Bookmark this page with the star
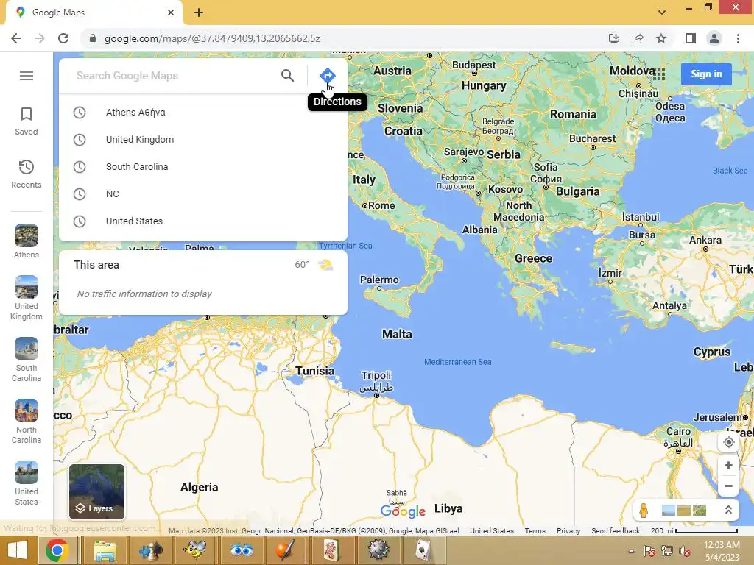This screenshot has height=565, width=754. [661, 38]
